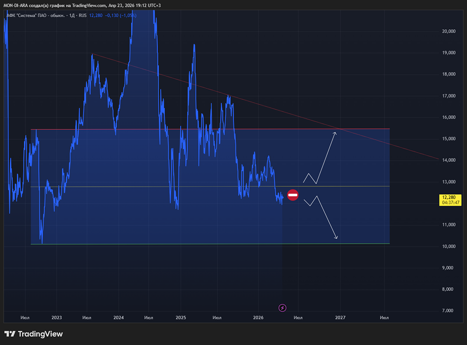
Task: Click the АФК "Система" ПАО symbol title
Action: point(35,15)
